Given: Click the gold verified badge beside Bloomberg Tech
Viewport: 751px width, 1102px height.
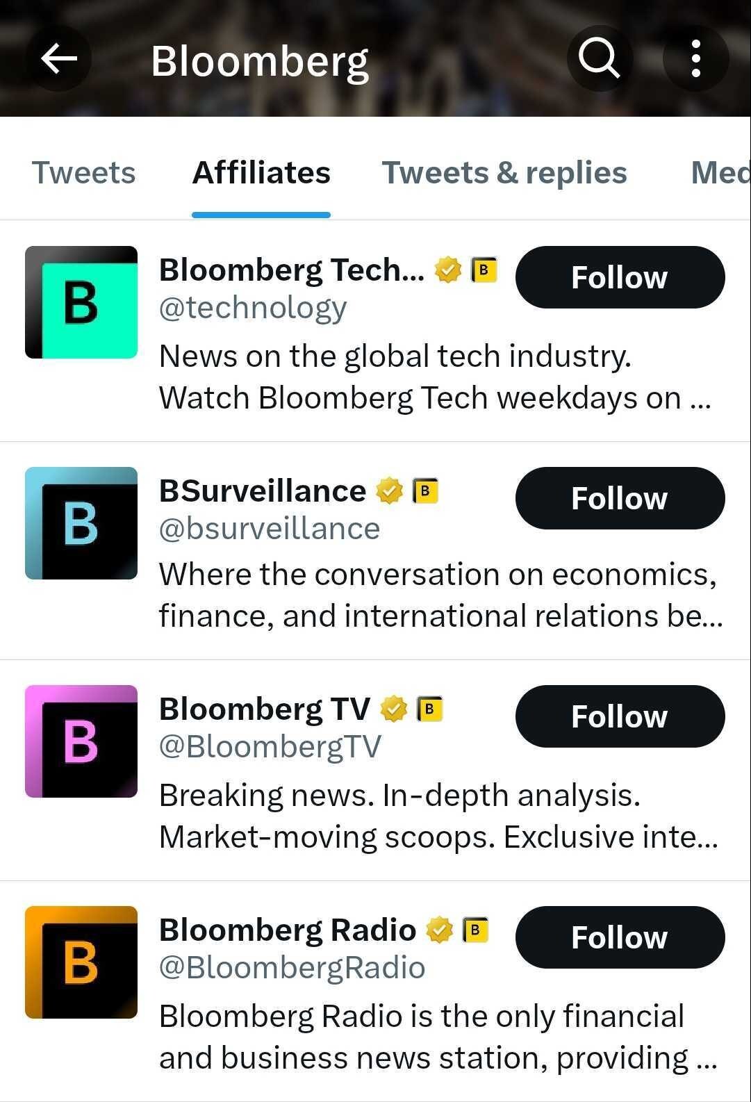Looking at the screenshot, I should [448, 270].
